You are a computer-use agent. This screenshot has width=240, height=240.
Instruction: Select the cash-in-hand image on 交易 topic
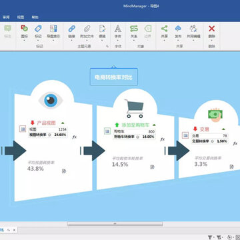pos(215,115)
